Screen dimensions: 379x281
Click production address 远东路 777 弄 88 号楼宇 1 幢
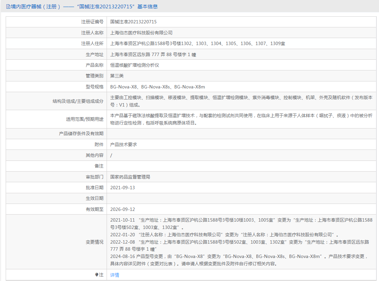tap(153, 54)
